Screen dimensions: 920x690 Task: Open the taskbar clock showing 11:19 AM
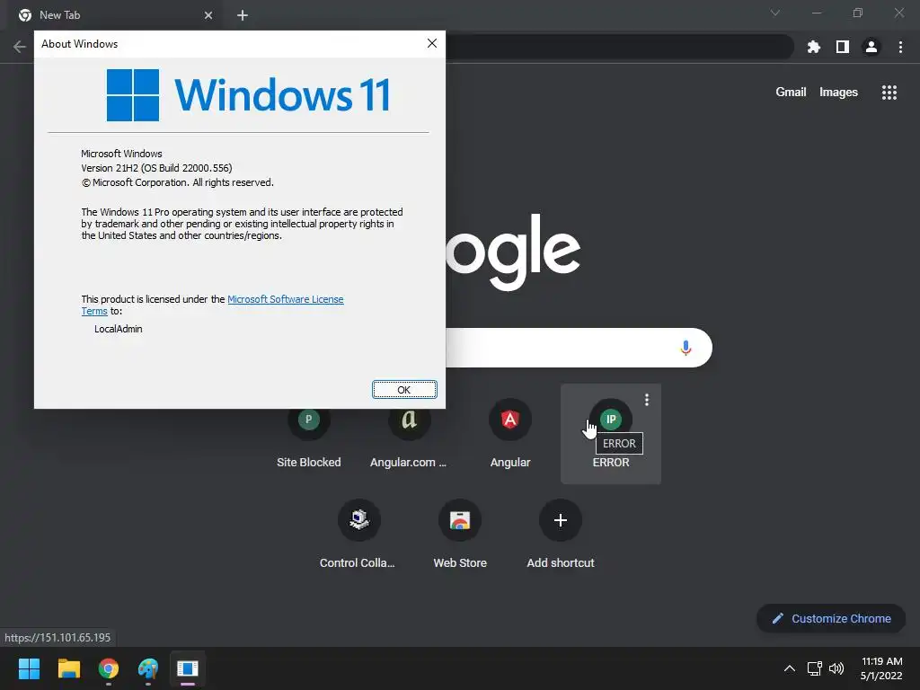[x=881, y=668]
